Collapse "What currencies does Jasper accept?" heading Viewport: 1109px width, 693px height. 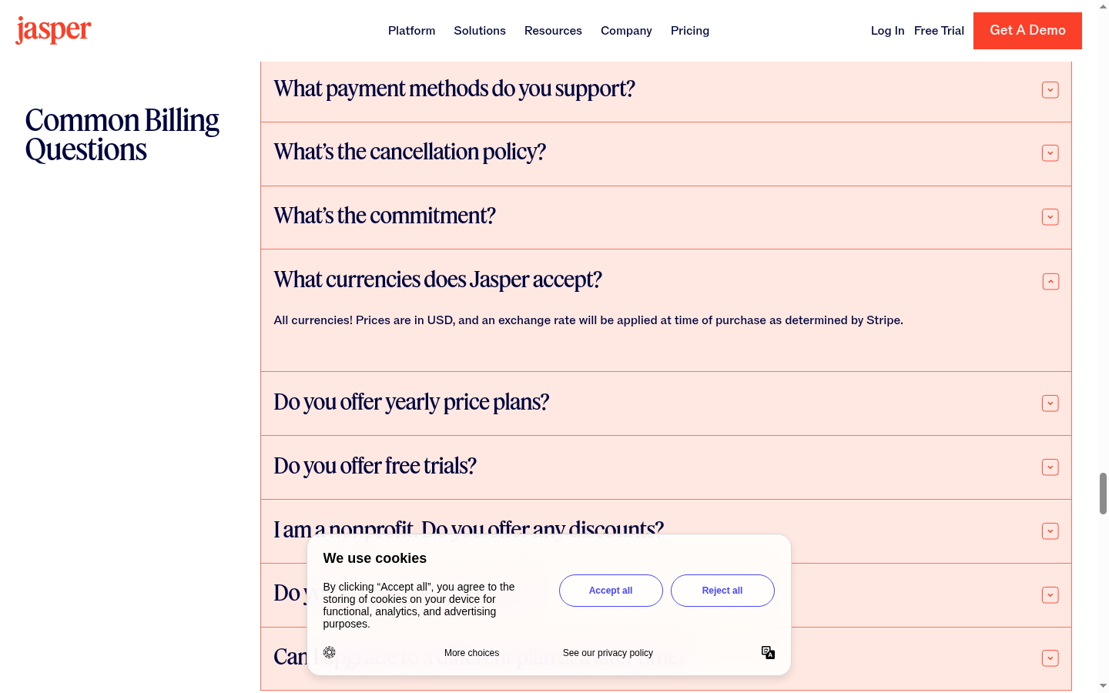(437, 280)
